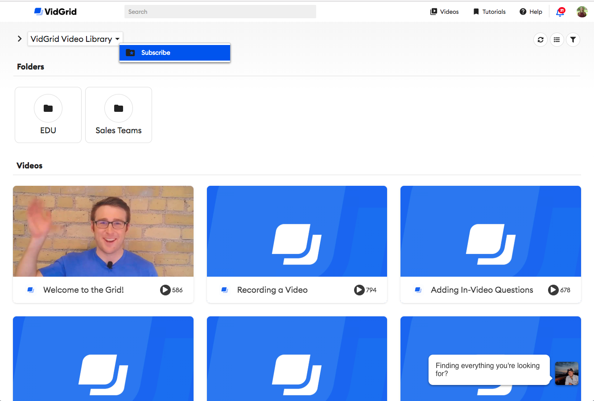Screen dimensions: 594x401
Task: Click play count icon beside 586
Action: [x=165, y=290]
